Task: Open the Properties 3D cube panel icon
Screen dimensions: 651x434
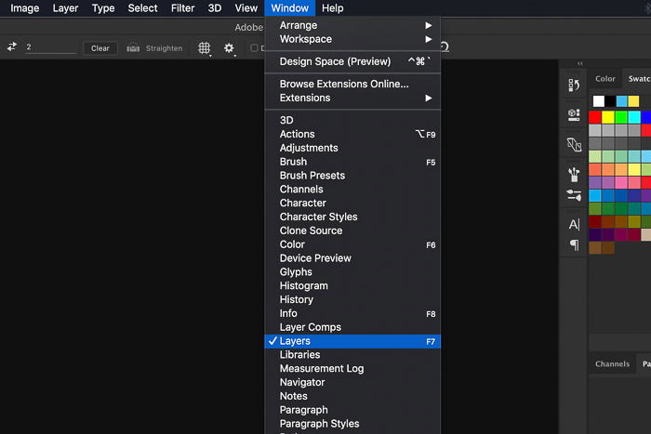Action: point(574,114)
